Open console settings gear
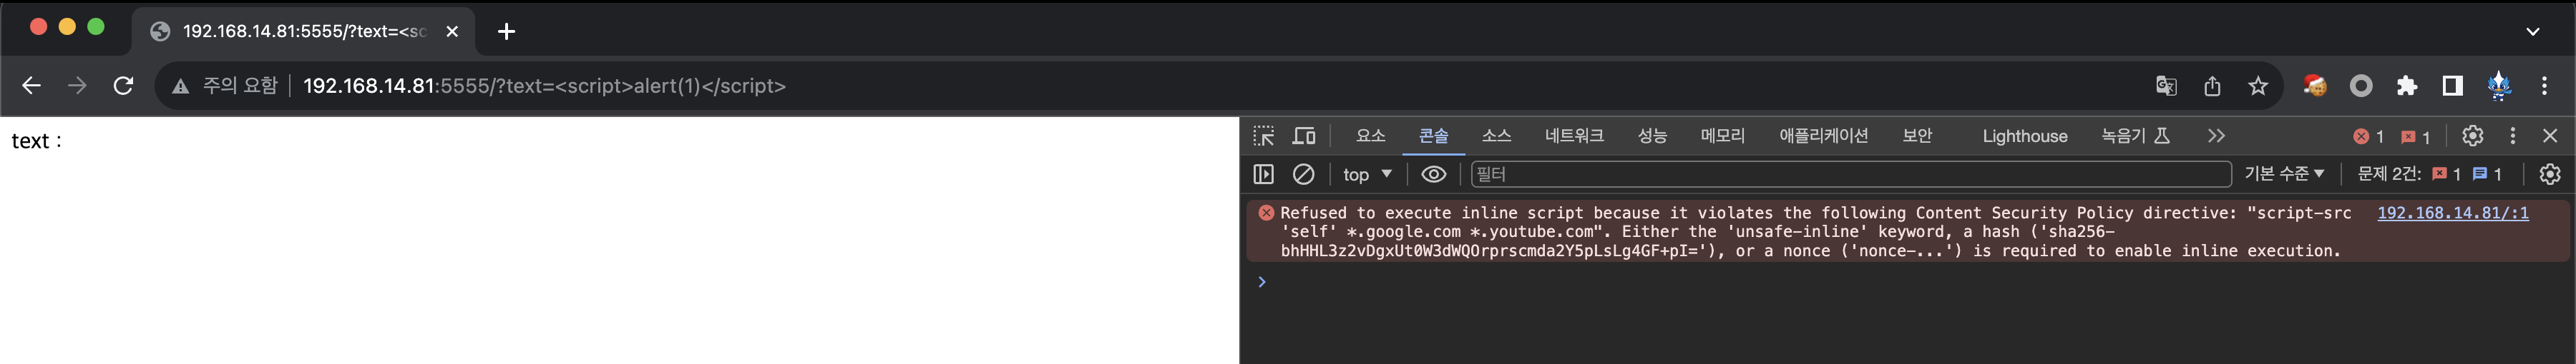 tap(2550, 175)
